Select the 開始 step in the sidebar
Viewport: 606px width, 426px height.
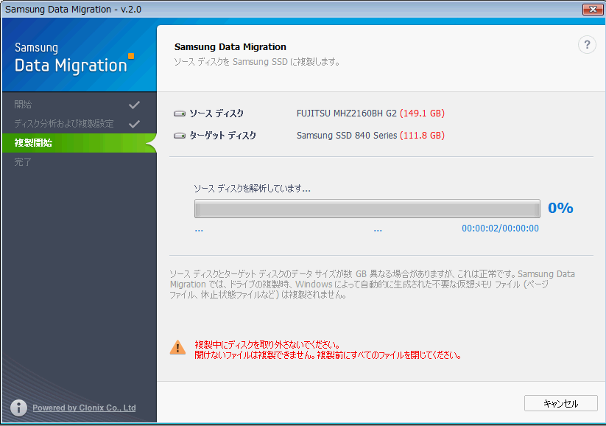click(24, 105)
